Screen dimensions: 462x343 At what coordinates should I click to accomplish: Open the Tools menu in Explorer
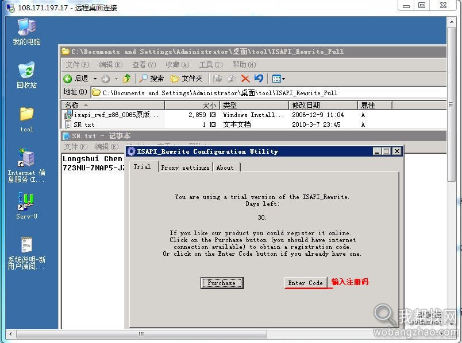click(211, 65)
